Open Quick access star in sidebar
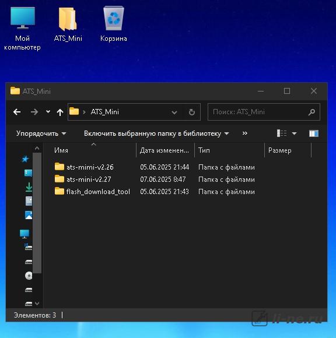The width and height of the screenshot is (336, 338). click(25, 159)
